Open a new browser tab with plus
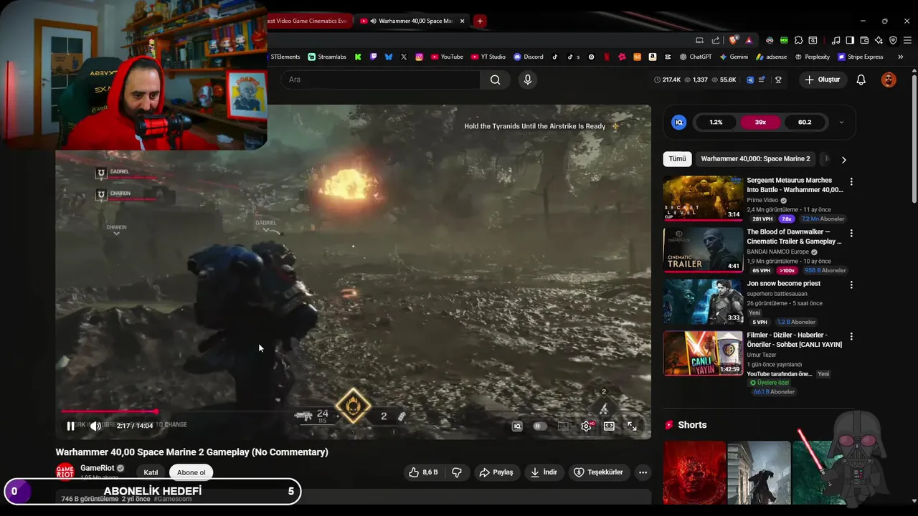This screenshot has width=918, height=516. pos(480,21)
